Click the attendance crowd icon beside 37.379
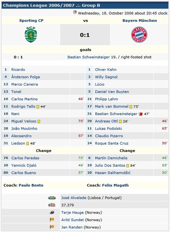The image size is (170, 232). [x=52, y=205]
